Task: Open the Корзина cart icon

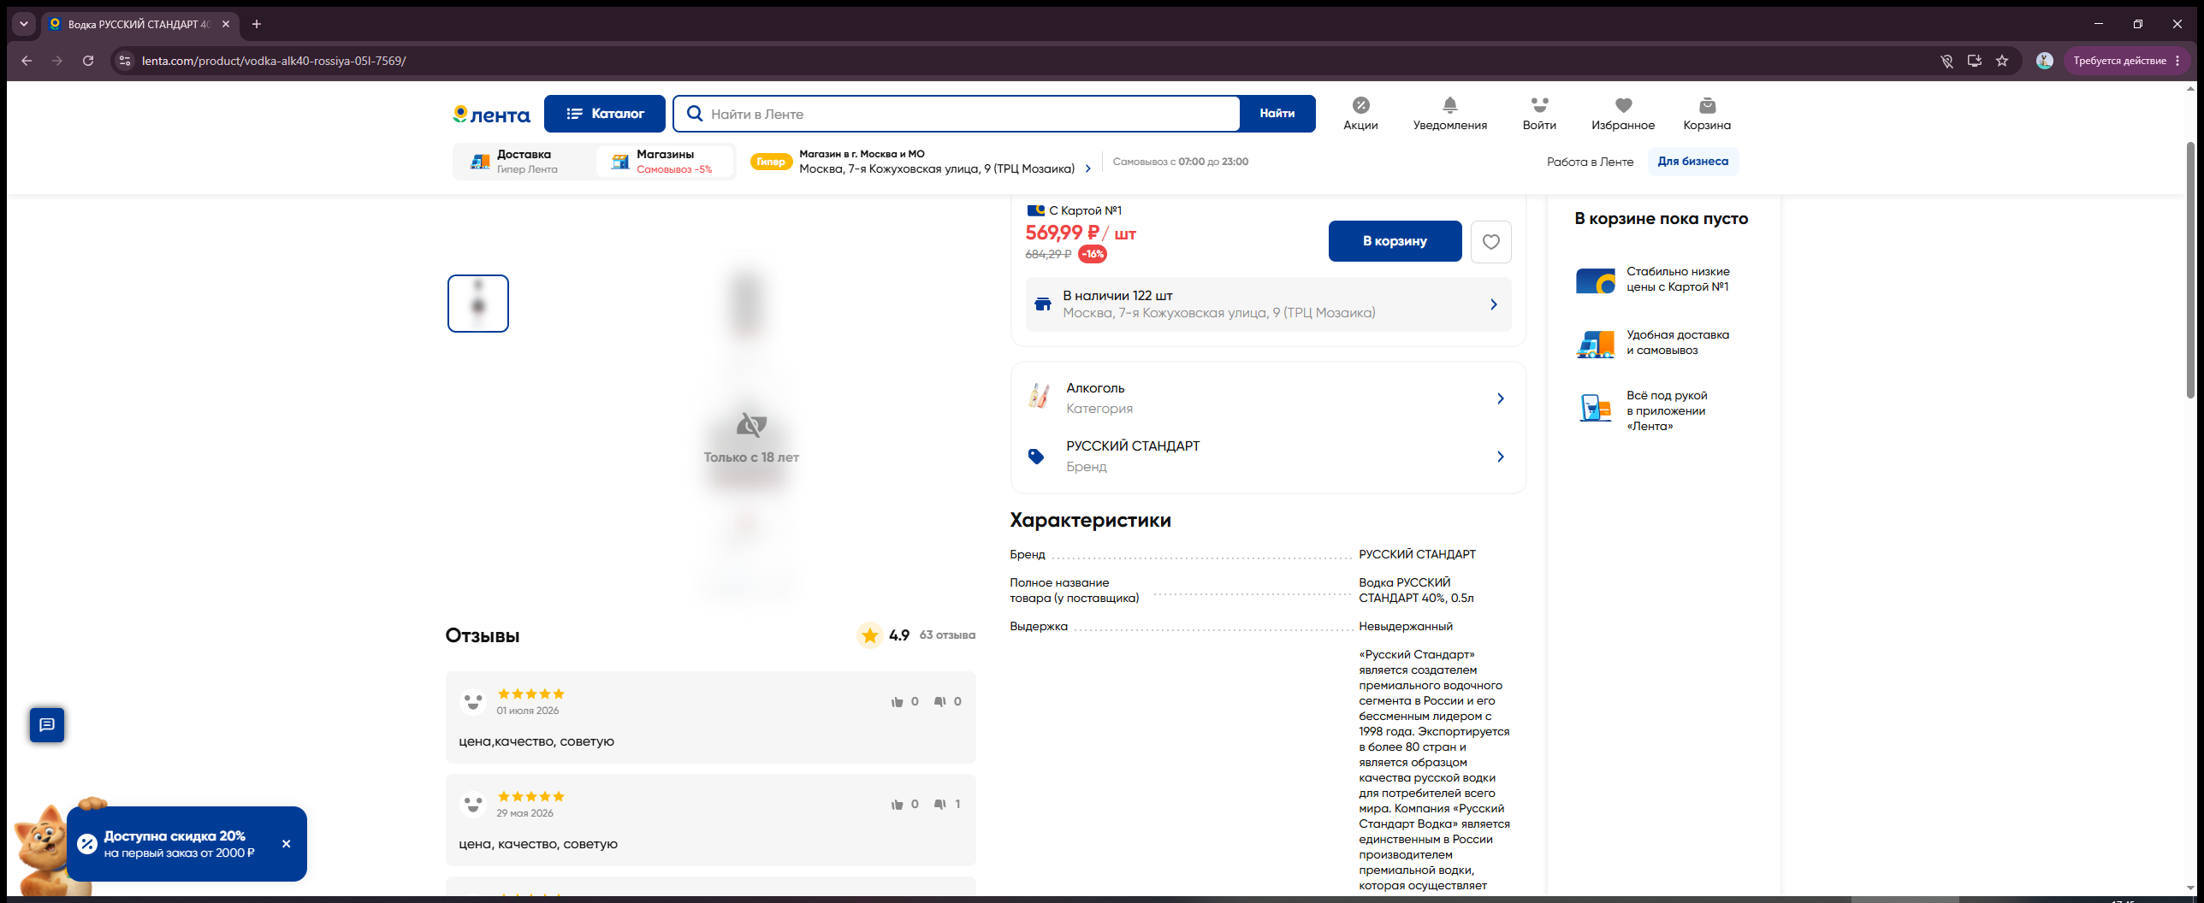Action: [1707, 114]
